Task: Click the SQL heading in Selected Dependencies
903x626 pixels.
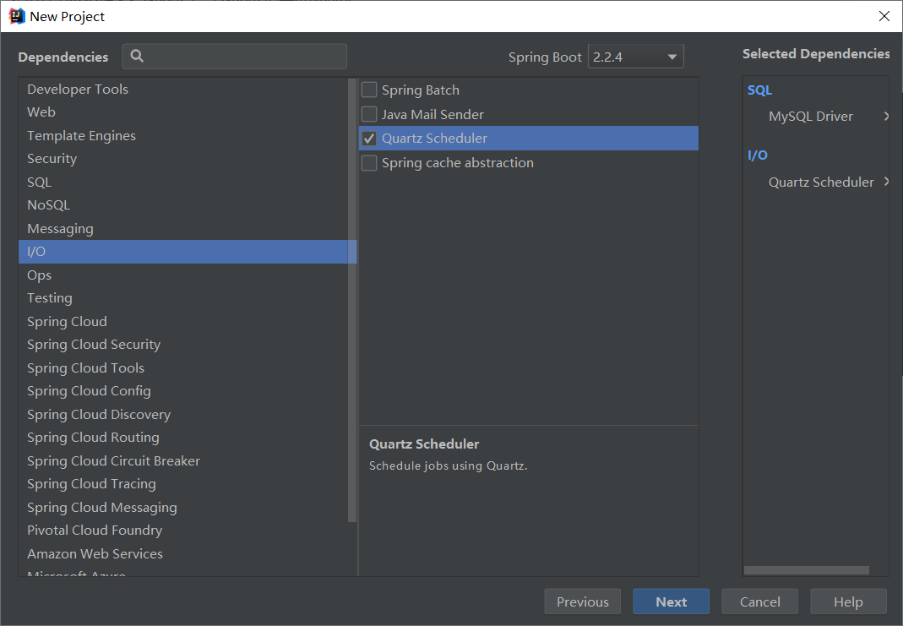Action: click(759, 90)
